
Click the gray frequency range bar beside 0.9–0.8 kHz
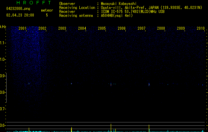coord(7,88)
